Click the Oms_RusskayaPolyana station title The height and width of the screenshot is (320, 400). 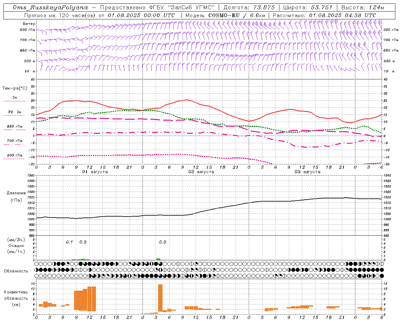click(x=51, y=7)
